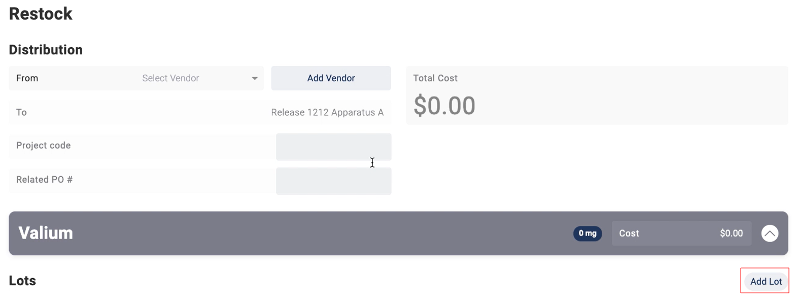Click the Select Vendor placeholder text

[170, 79]
